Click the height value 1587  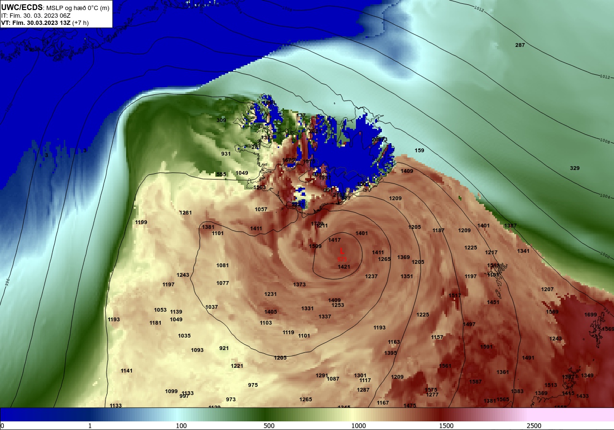(x=475, y=382)
